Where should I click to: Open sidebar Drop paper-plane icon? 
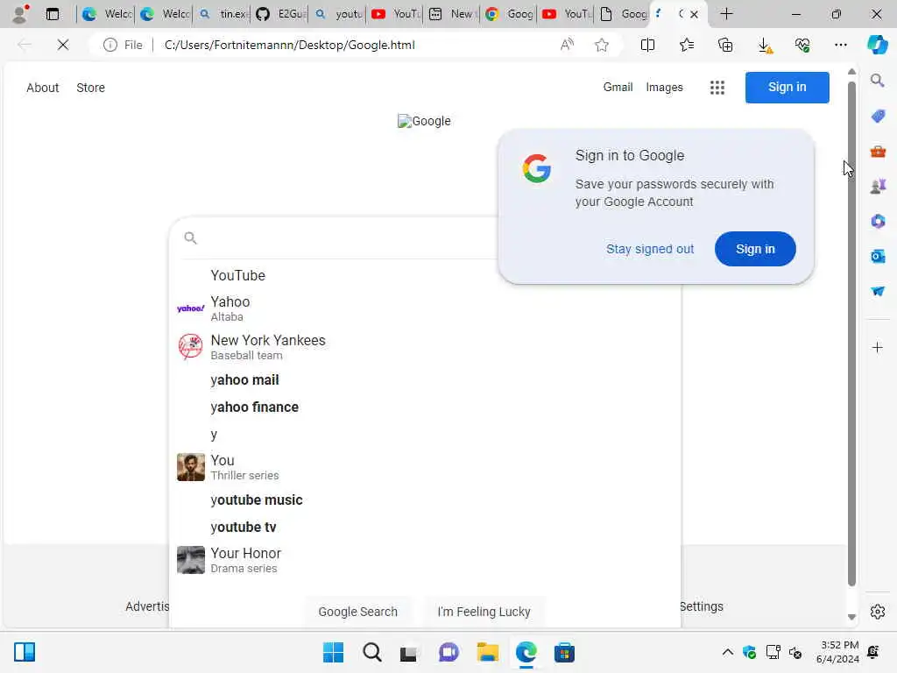click(878, 291)
